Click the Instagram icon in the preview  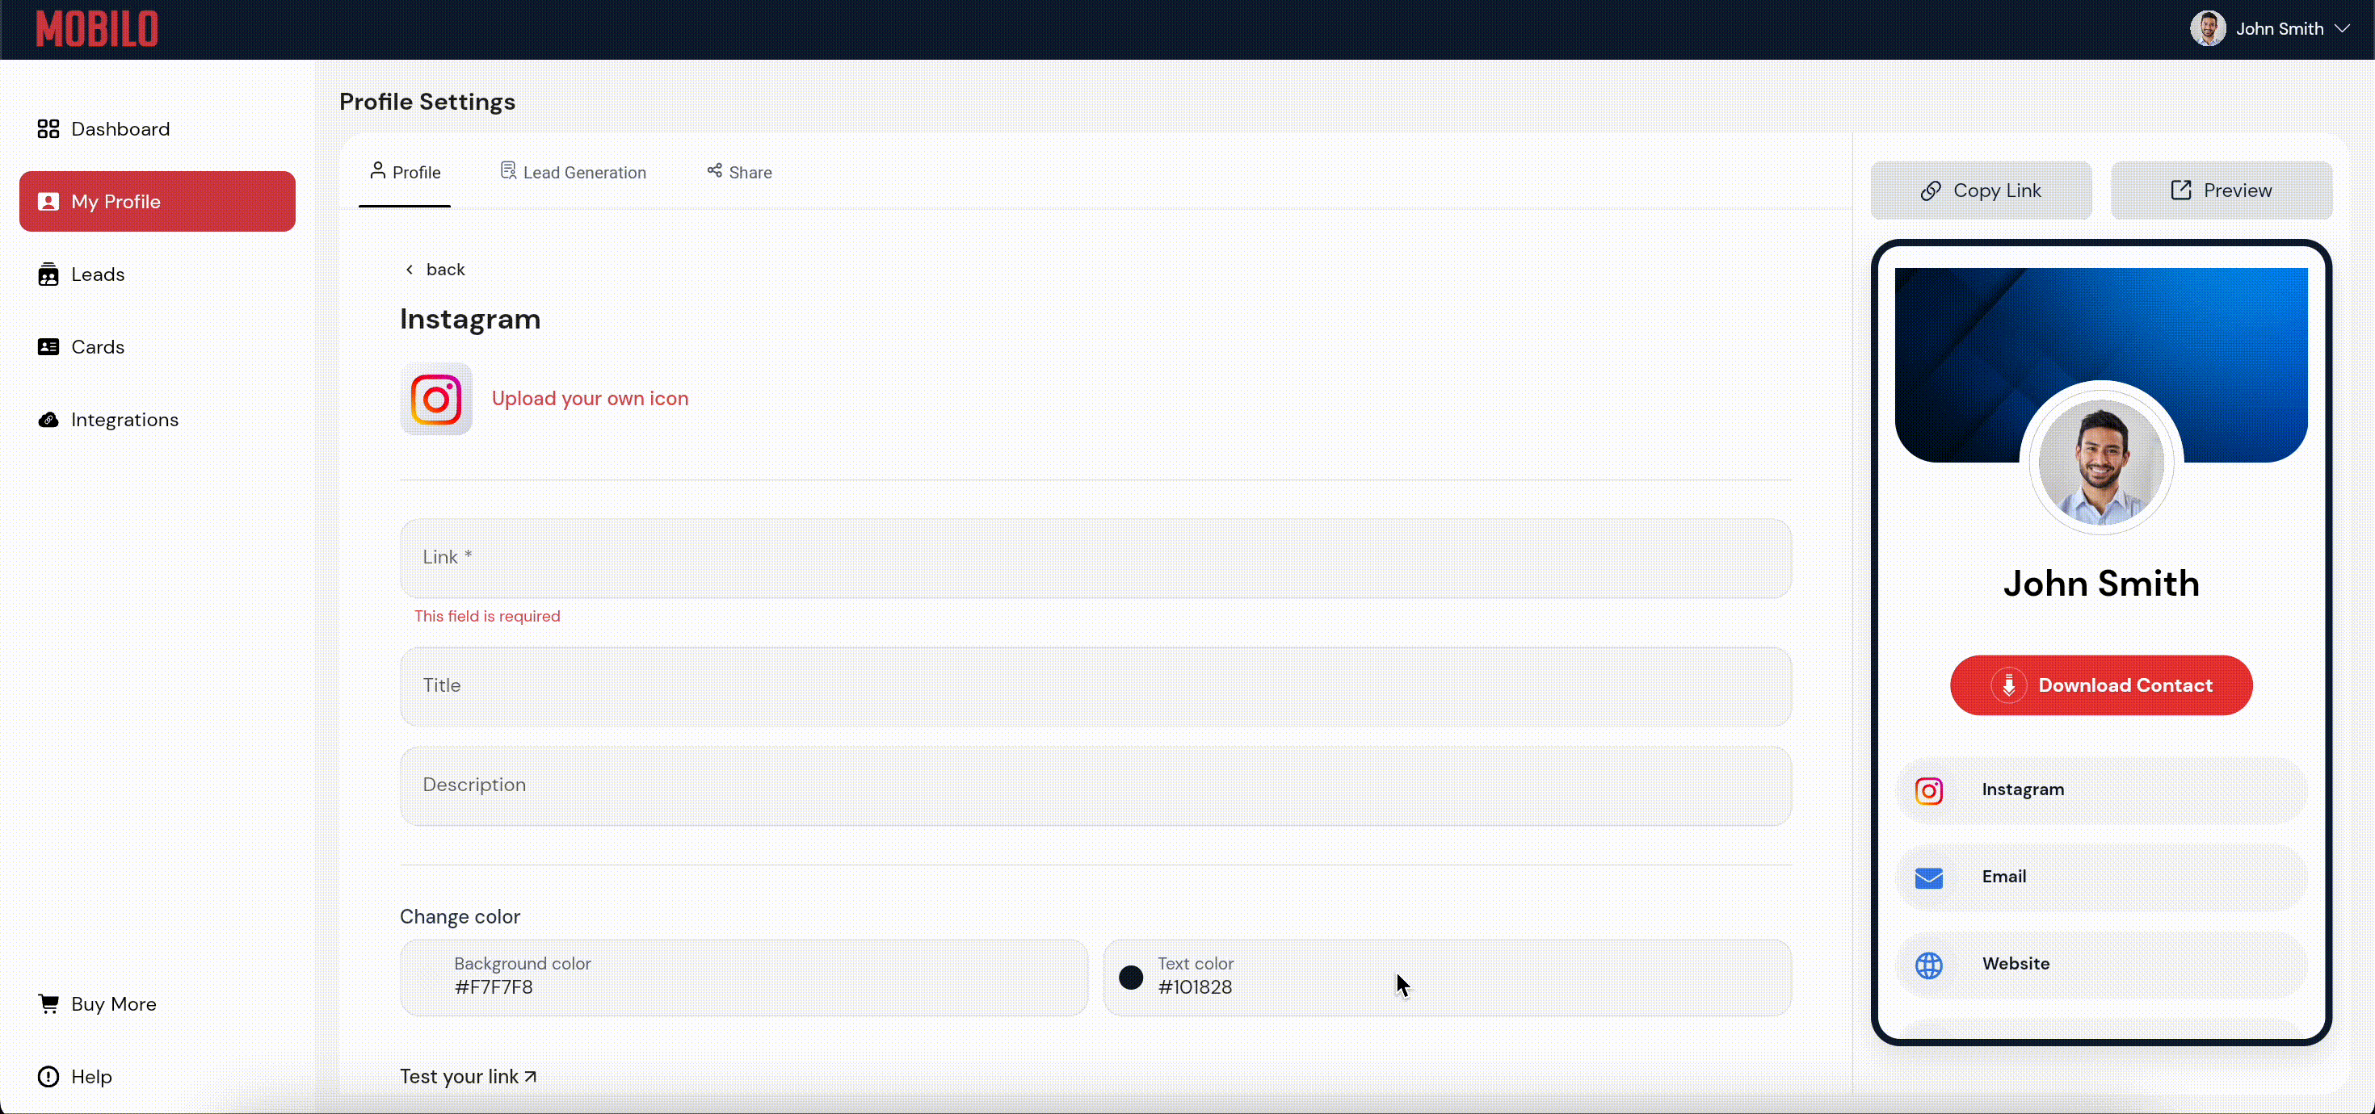[x=1929, y=790]
